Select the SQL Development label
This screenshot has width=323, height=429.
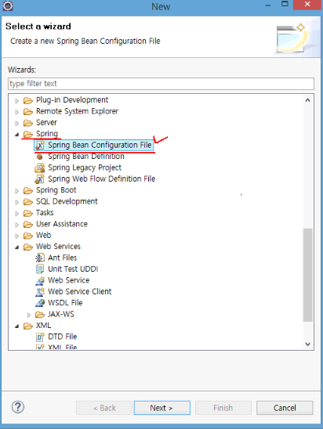[x=67, y=201]
